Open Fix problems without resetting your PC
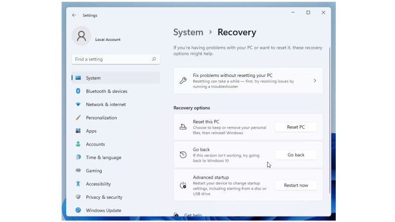This screenshot has width=395, height=222. click(248, 80)
